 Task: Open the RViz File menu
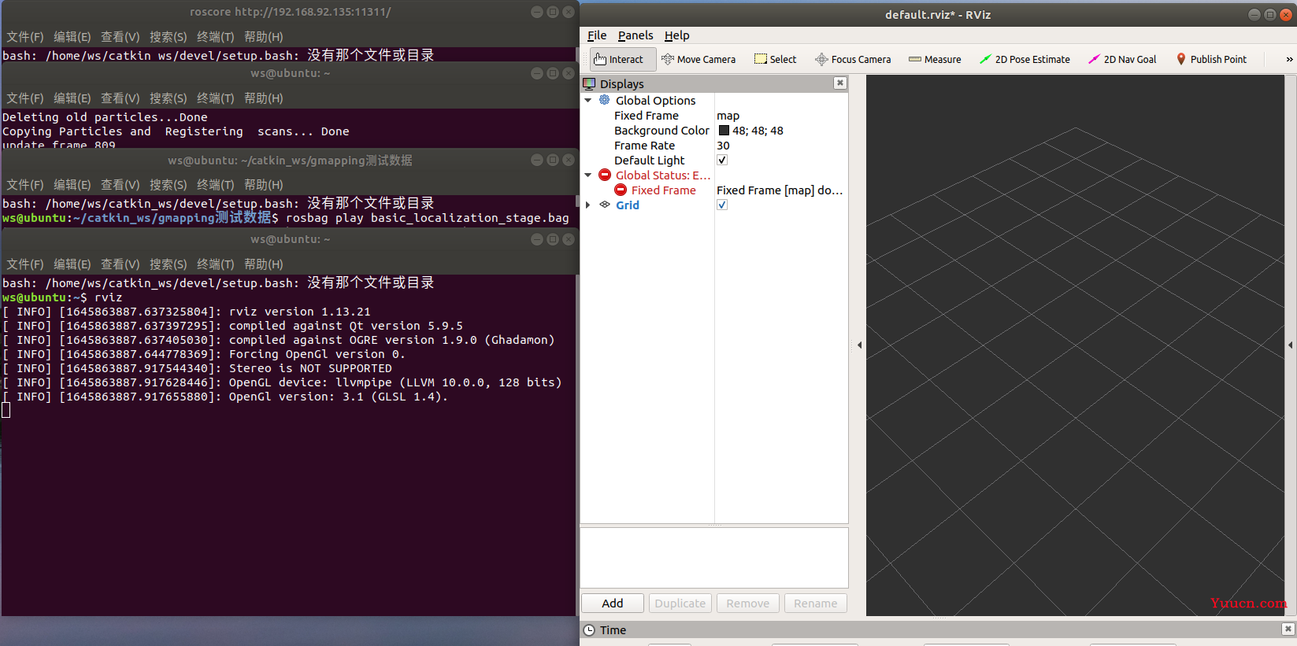coord(597,35)
